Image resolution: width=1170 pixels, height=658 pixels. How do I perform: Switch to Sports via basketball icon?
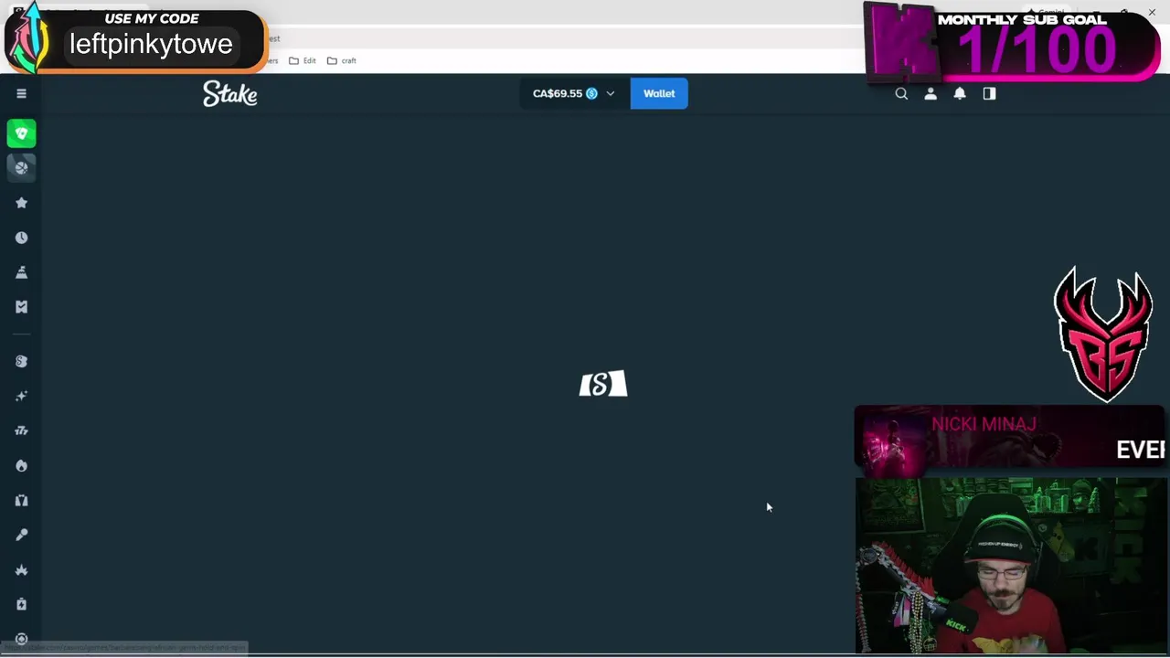click(22, 167)
